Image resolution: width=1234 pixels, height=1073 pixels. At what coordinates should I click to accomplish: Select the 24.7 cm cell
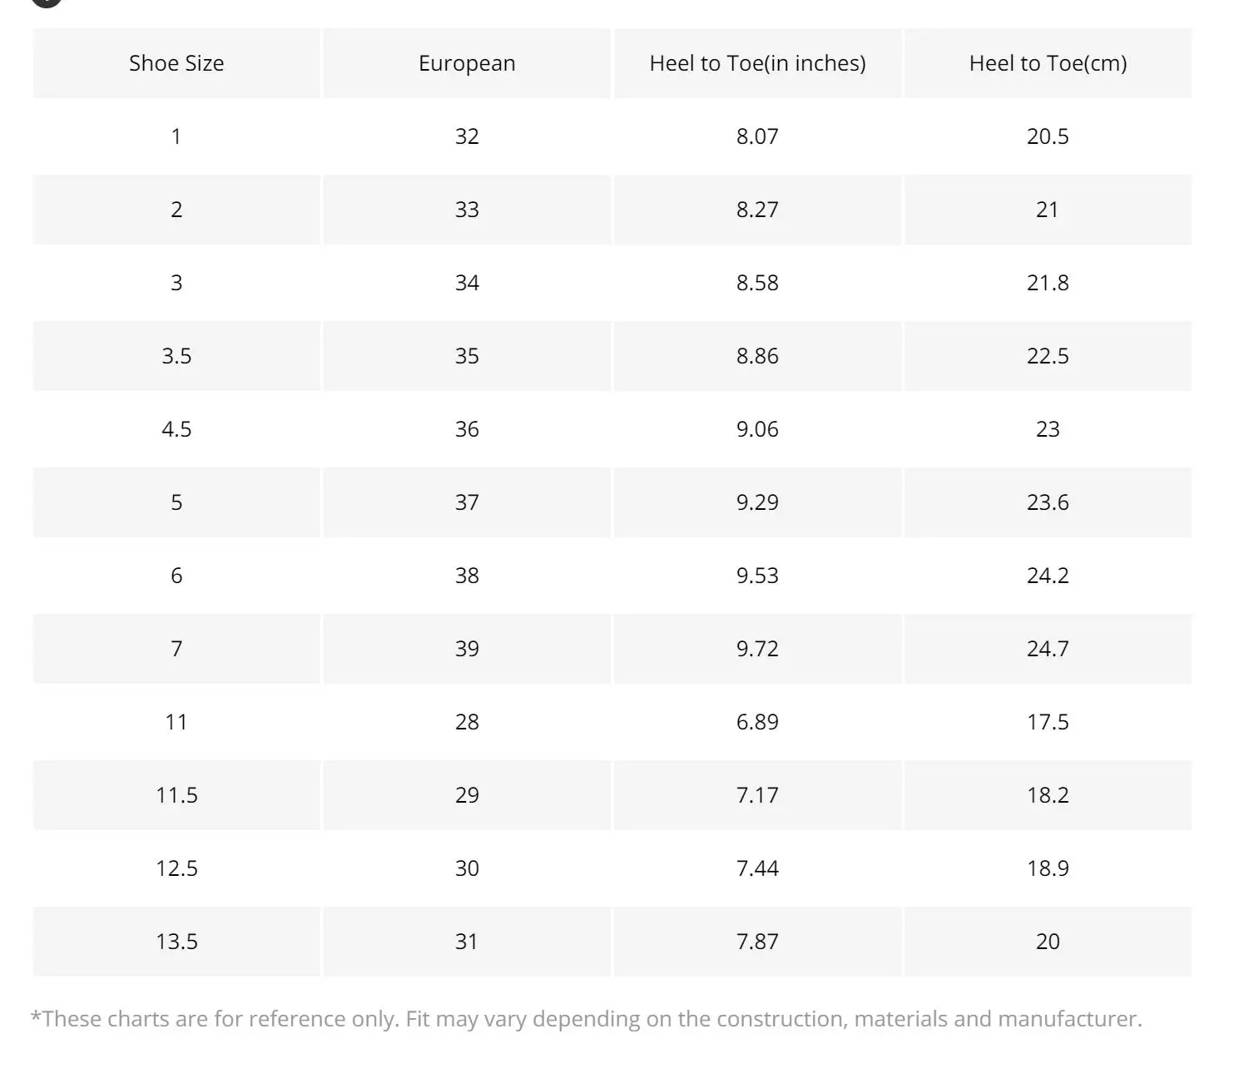(1048, 649)
